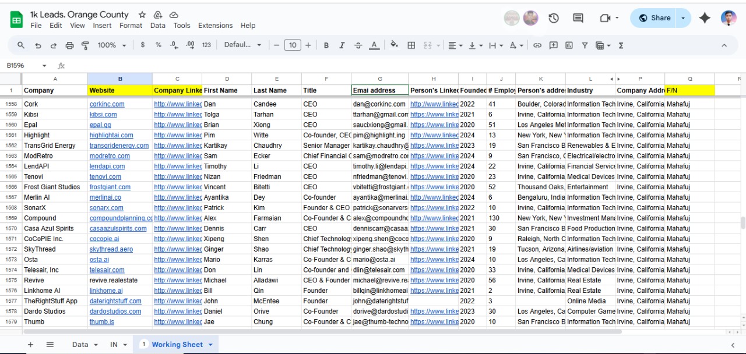
Task: Open filter views dropdown
Action: pos(603,45)
